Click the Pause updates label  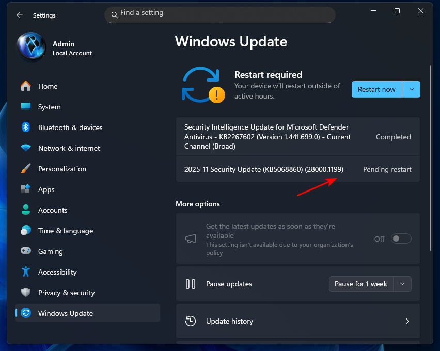coord(229,284)
